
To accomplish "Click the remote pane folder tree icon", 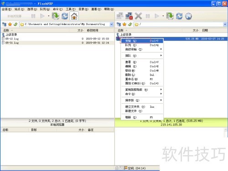I will point(119,24).
